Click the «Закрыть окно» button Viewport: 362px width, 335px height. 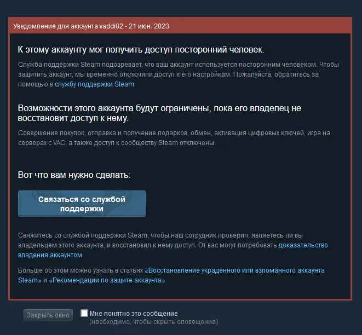tap(48, 315)
